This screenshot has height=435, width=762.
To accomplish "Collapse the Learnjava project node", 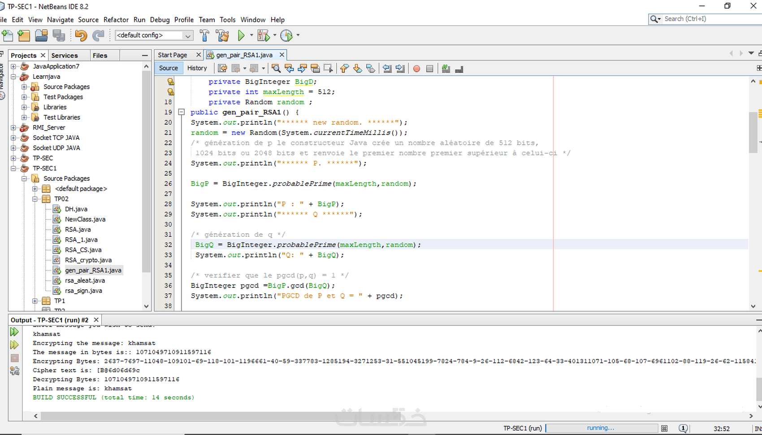I will (x=13, y=77).
